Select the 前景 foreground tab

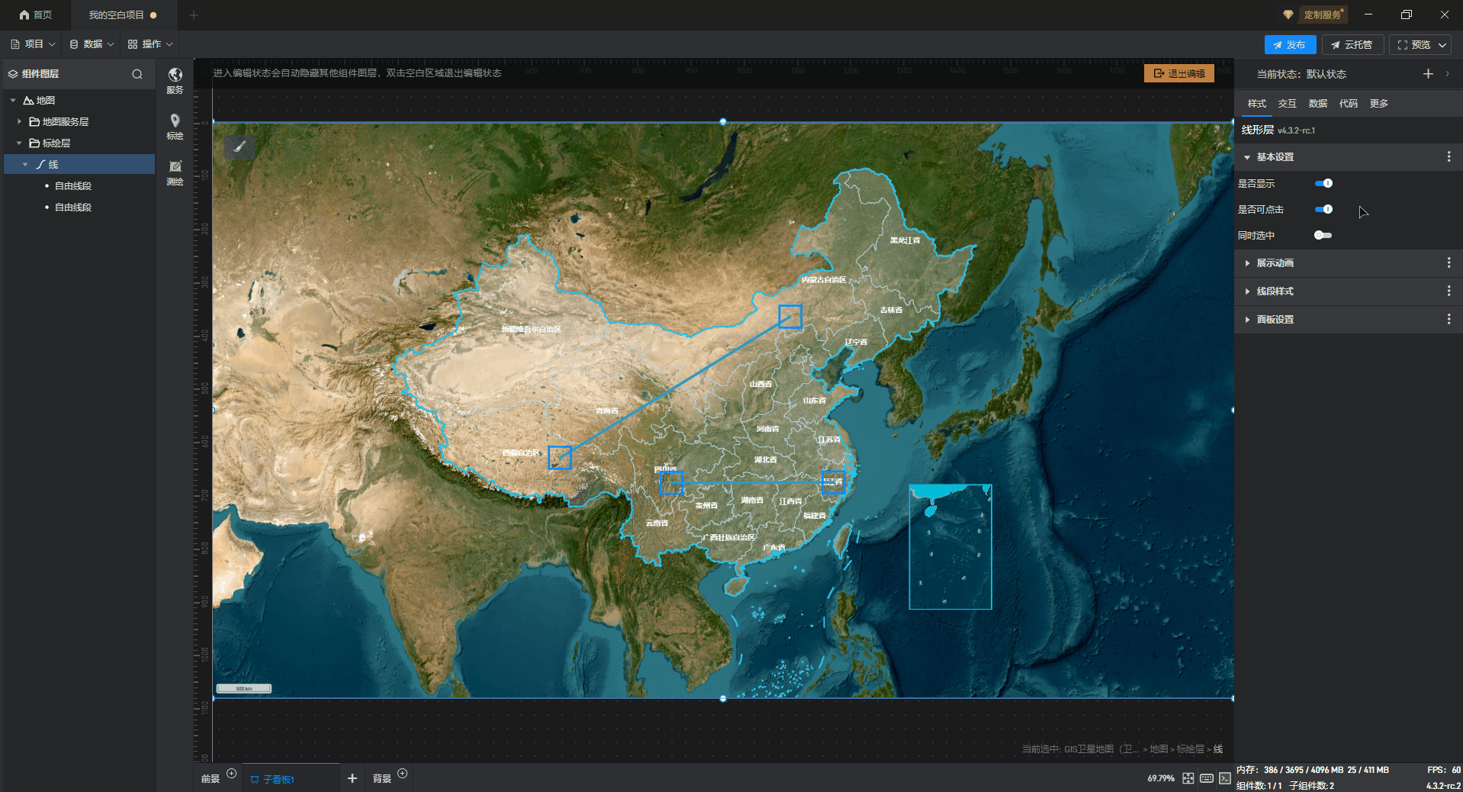[211, 779]
